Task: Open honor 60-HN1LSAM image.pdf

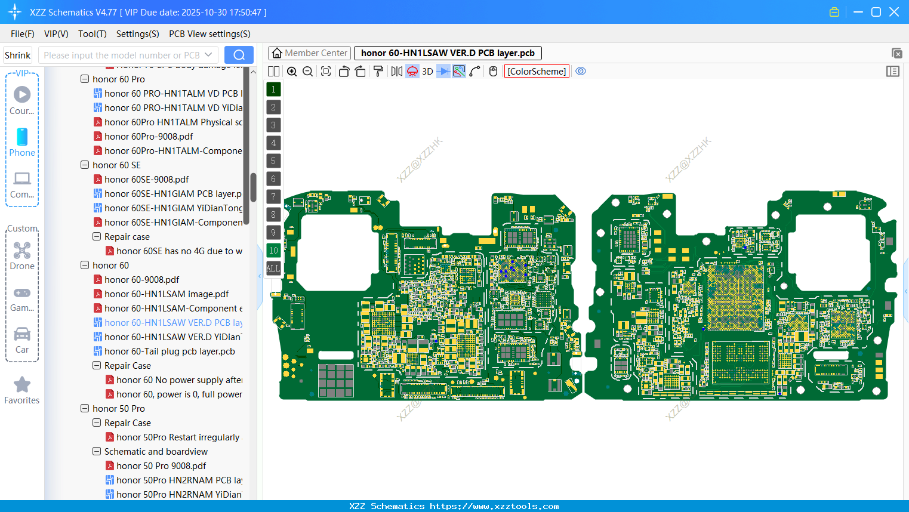Action: coord(167,294)
